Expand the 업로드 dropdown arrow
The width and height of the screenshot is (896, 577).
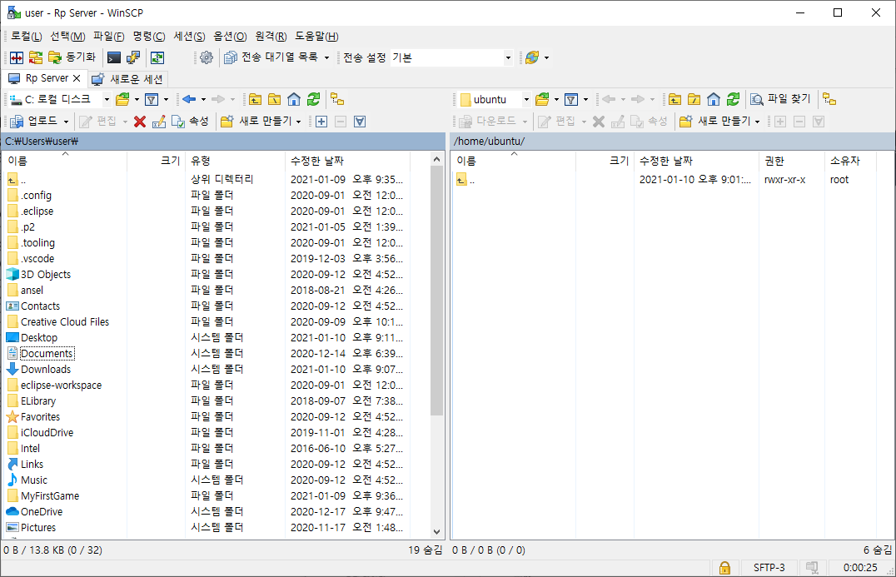[x=66, y=121]
